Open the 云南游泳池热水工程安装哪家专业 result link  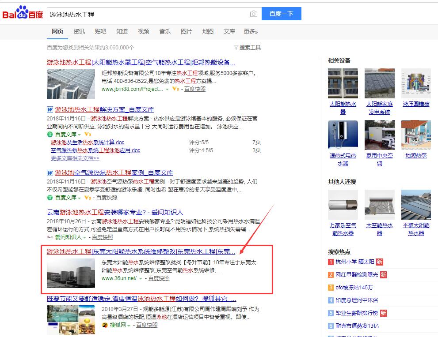coord(115,212)
